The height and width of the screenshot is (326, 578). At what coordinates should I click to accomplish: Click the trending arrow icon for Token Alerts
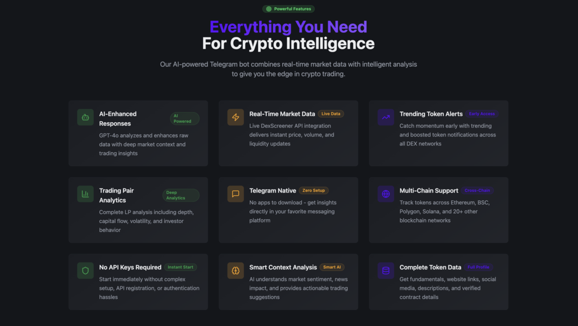tap(386, 117)
